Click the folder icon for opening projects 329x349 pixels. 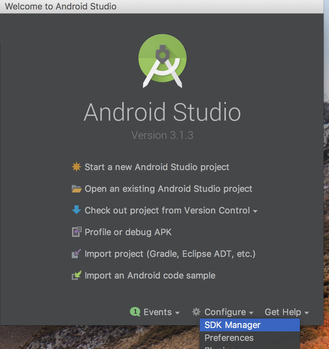(76, 189)
